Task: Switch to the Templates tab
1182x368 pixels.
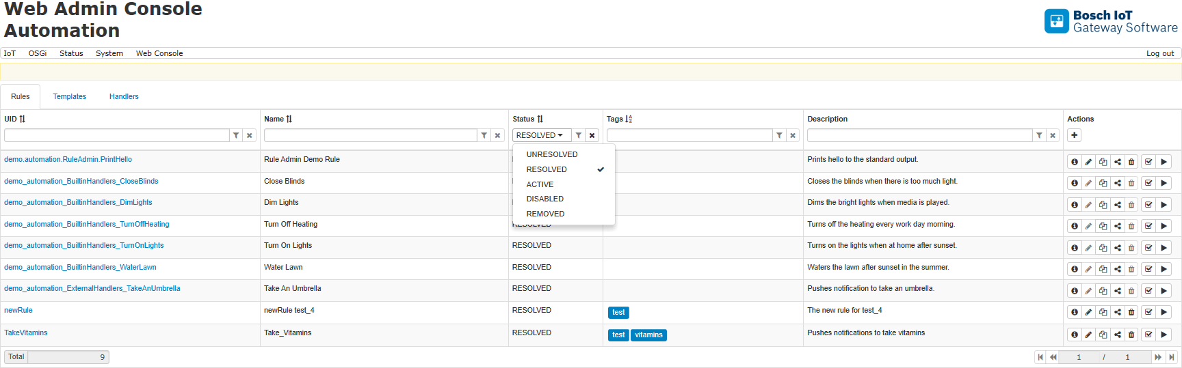Action: (x=70, y=96)
